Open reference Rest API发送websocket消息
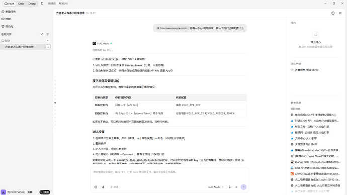This screenshot has height=195, width=347. tap(315, 168)
